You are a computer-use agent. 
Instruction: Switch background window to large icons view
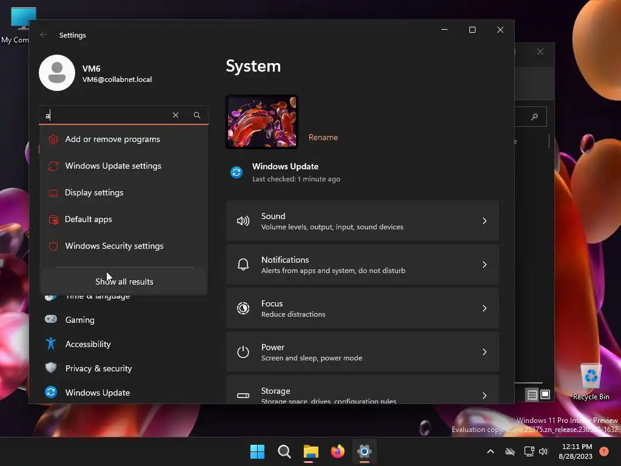point(545,394)
